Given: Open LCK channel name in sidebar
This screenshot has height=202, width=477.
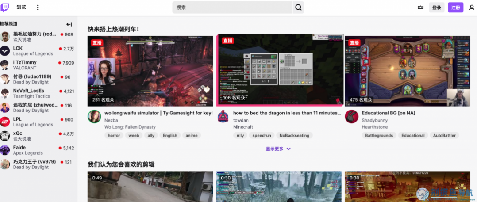Looking at the screenshot, I should click(x=18, y=48).
